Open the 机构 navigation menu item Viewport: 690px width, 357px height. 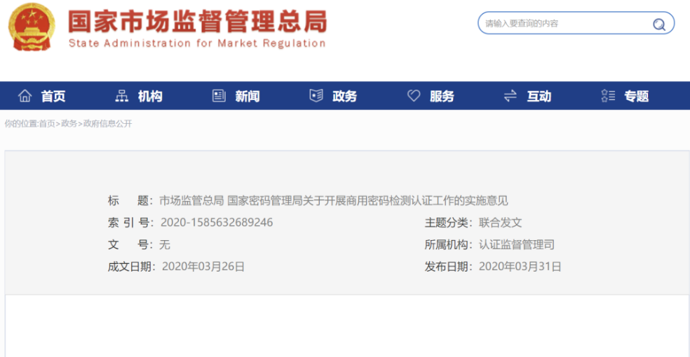point(150,97)
